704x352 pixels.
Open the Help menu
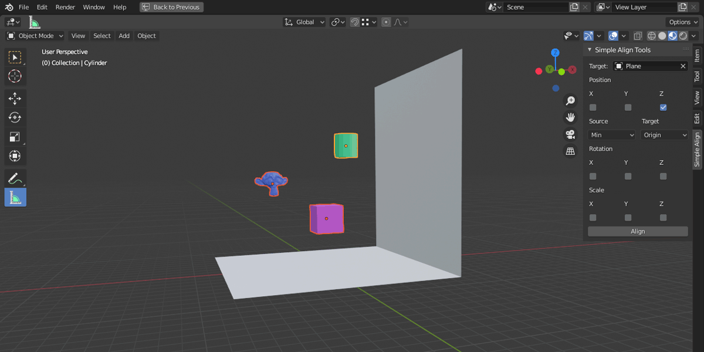click(x=120, y=7)
